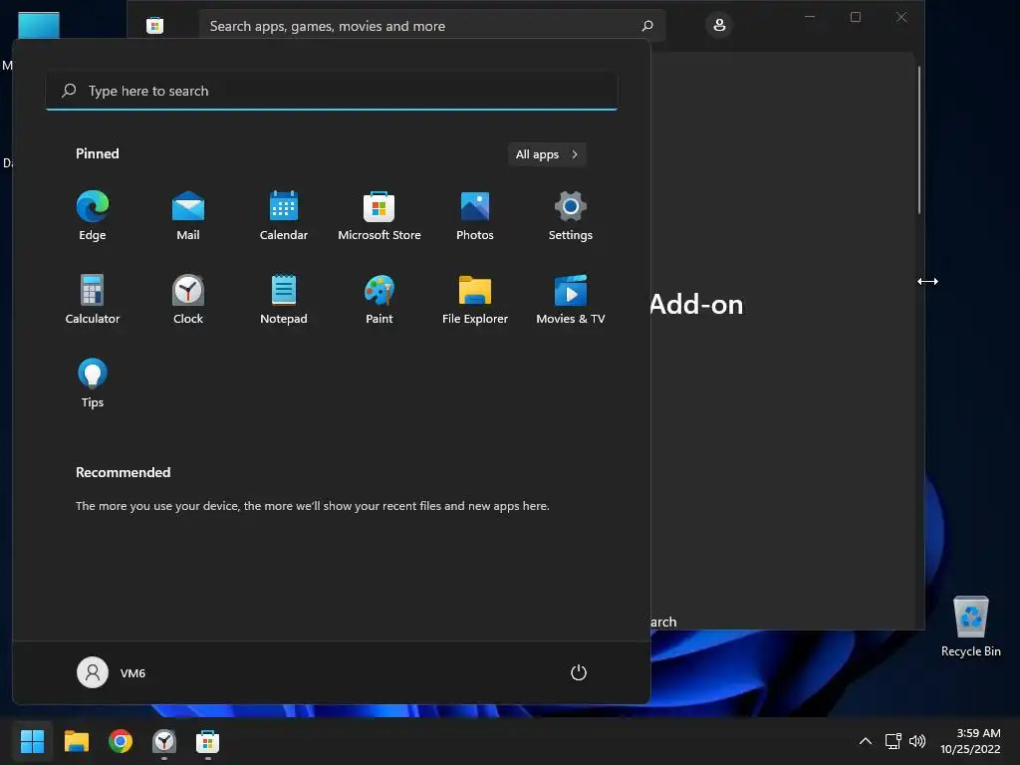This screenshot has width=1020, height=765.
Task: Focus the Type here to search field
Action: coord(332,91)
